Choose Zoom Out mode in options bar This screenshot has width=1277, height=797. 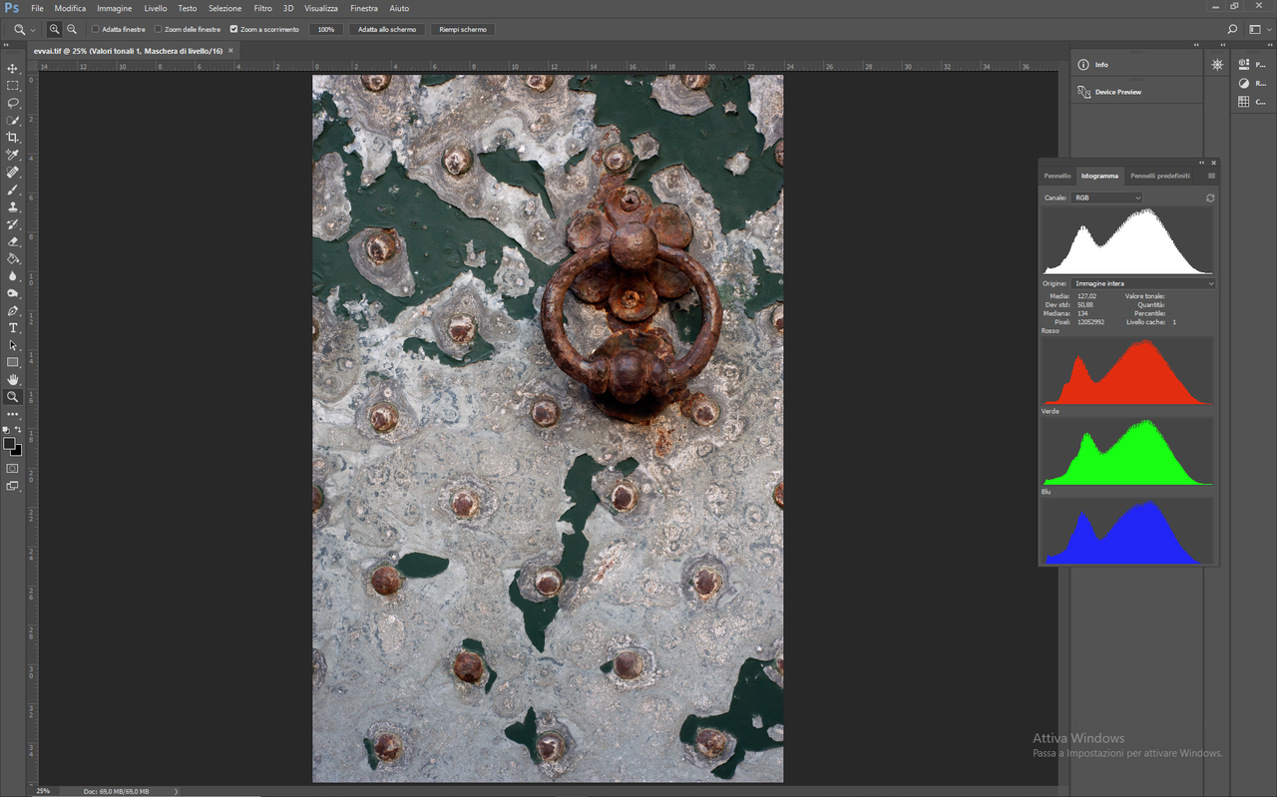click(x=72, y=30)
